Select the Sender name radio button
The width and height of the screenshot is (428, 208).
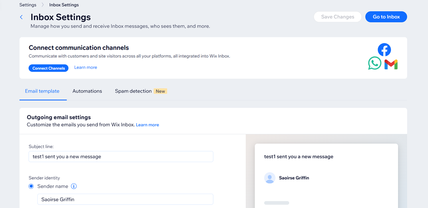[x=31, y=187]
